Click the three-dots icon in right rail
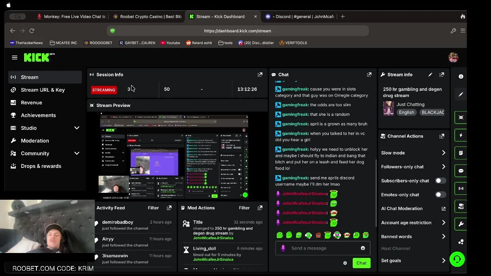 point(461,242)
